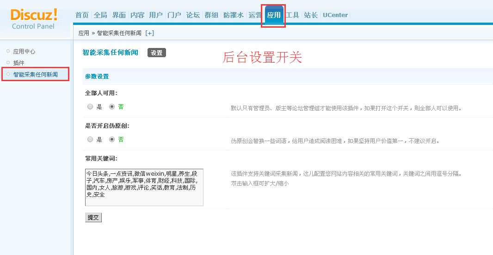
Task: Open 应用中心 in the sidebar
Action: tap(24, 52)
